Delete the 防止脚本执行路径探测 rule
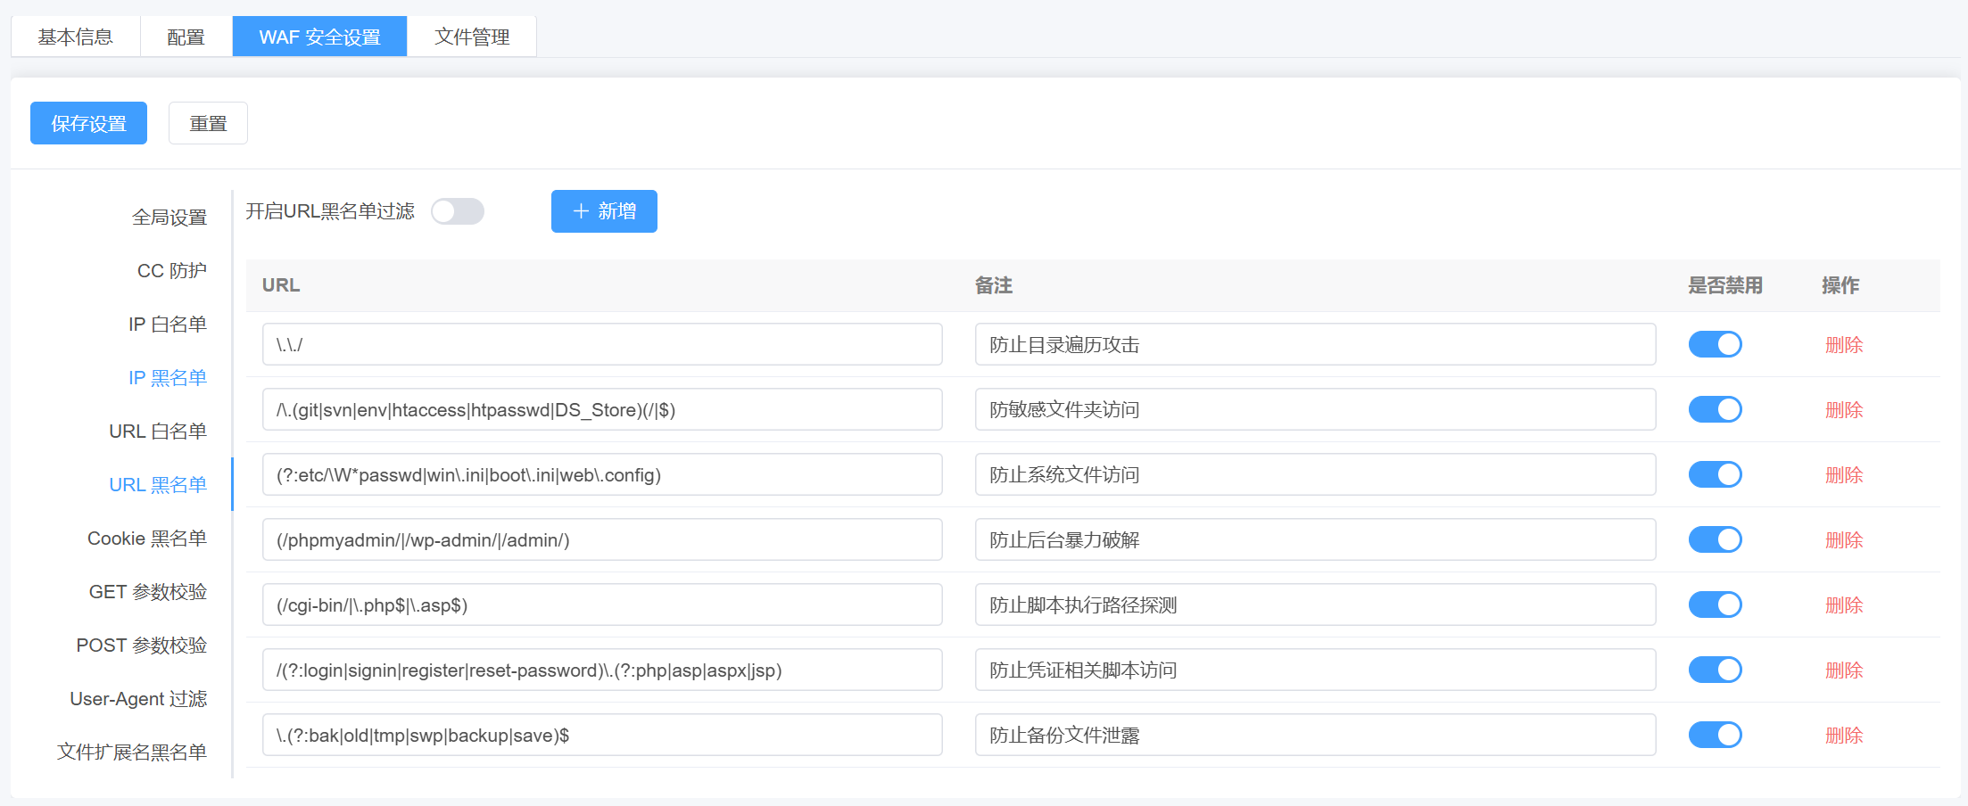Image resolution: width=1968 pixels, height=806 pixels. 1844,605
